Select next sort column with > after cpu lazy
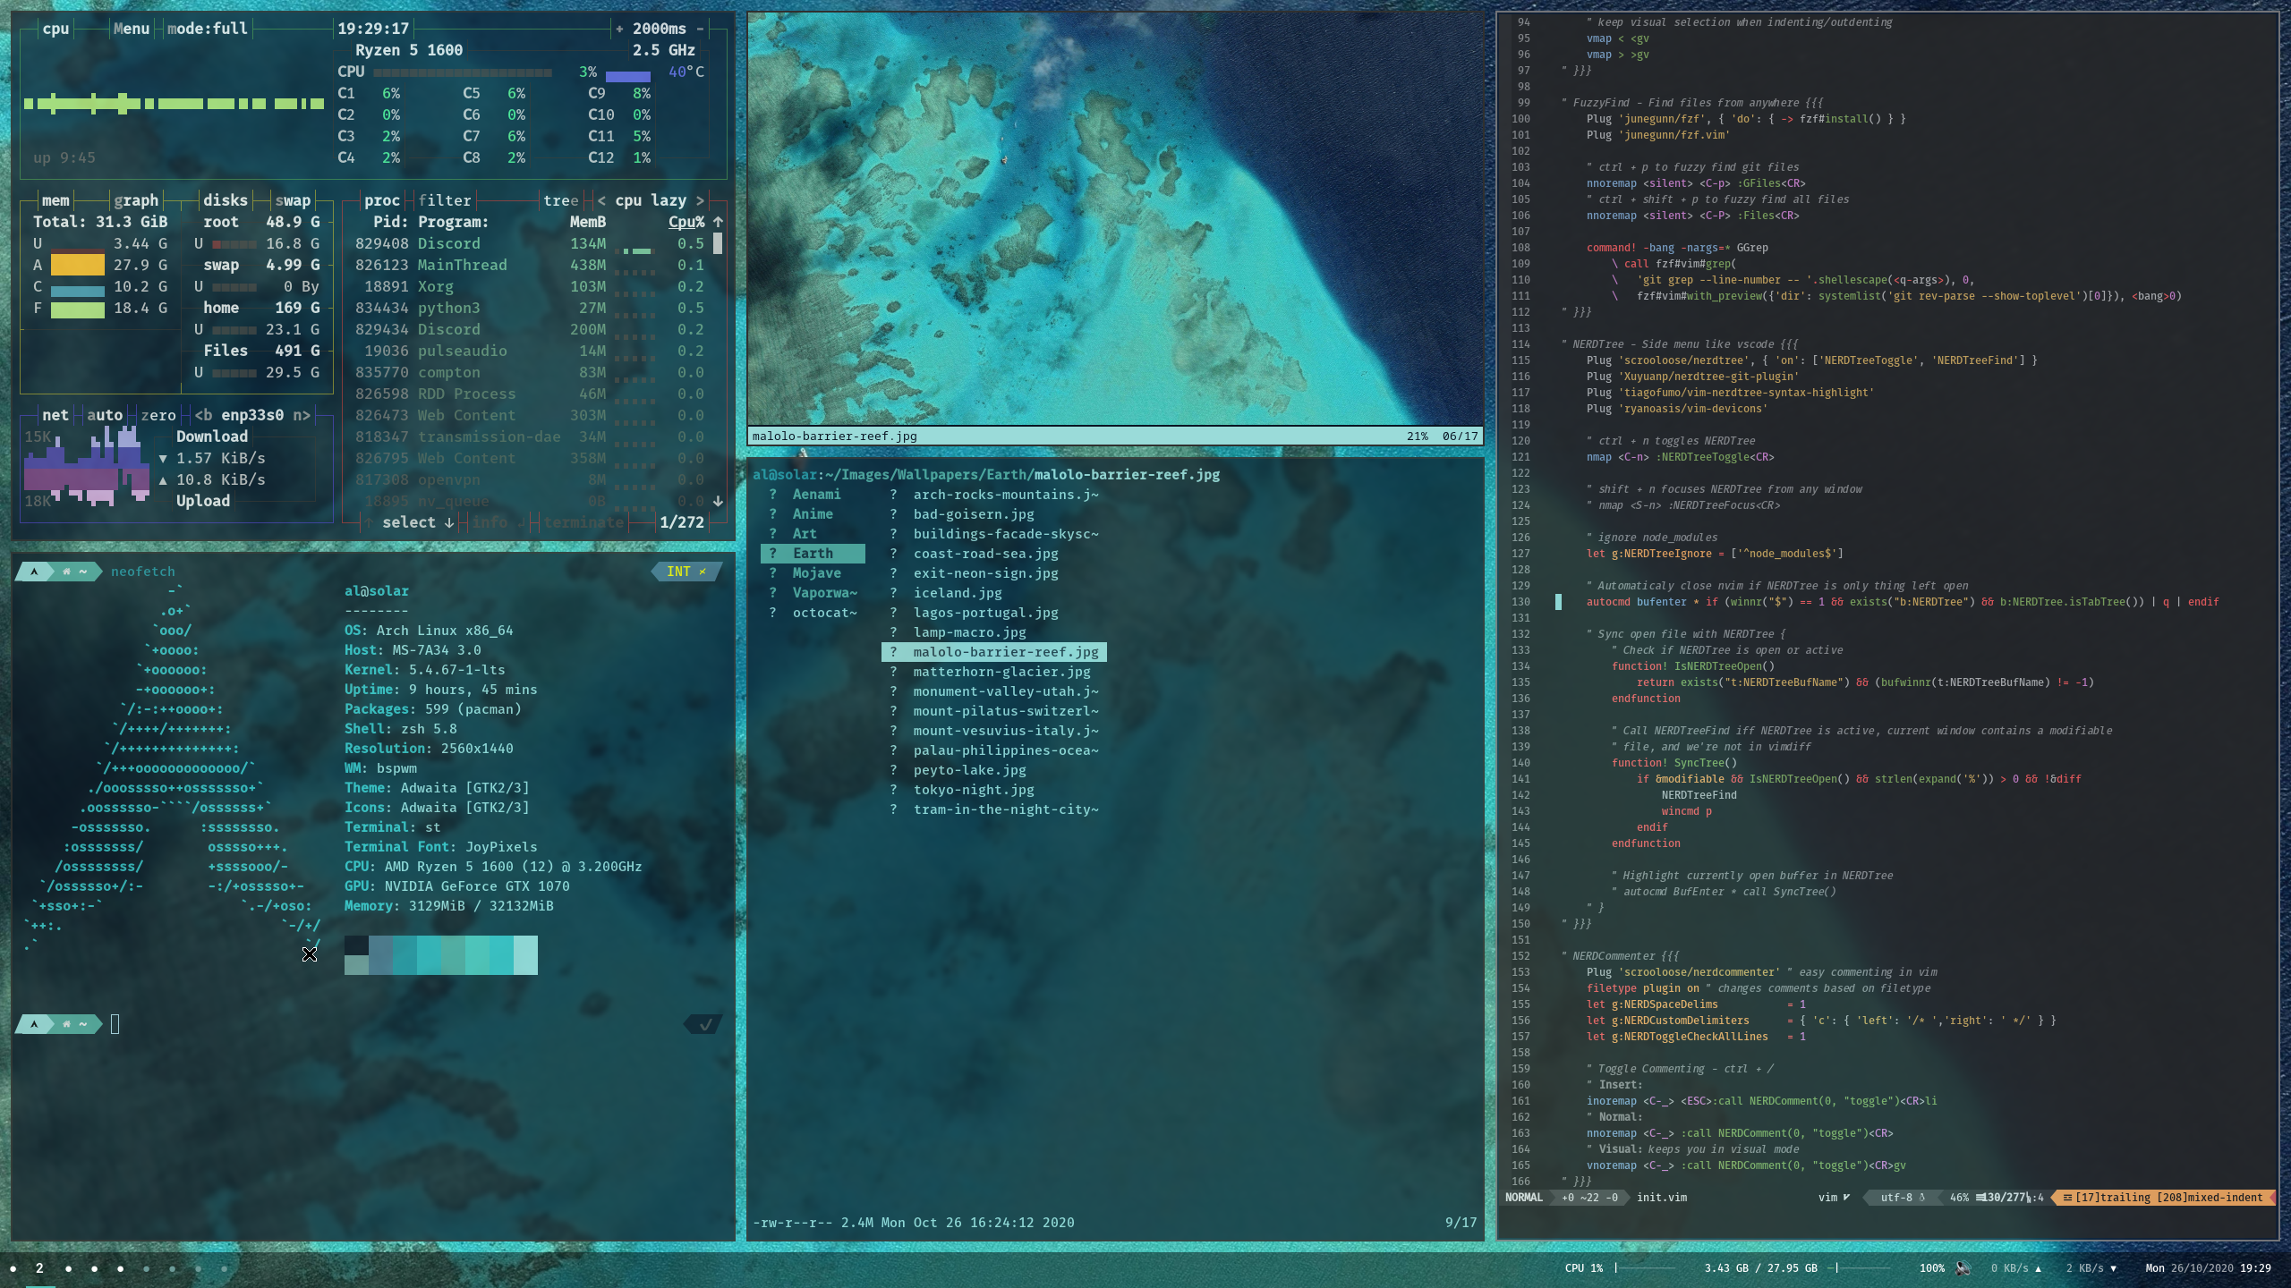The image size is (2291, 1288). point(700,200)
